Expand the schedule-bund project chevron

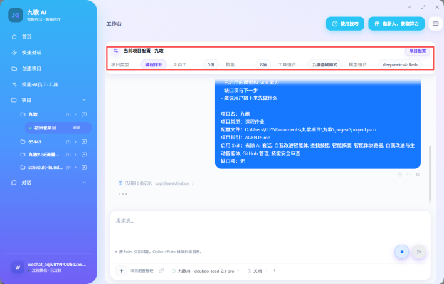pos(75,167)
